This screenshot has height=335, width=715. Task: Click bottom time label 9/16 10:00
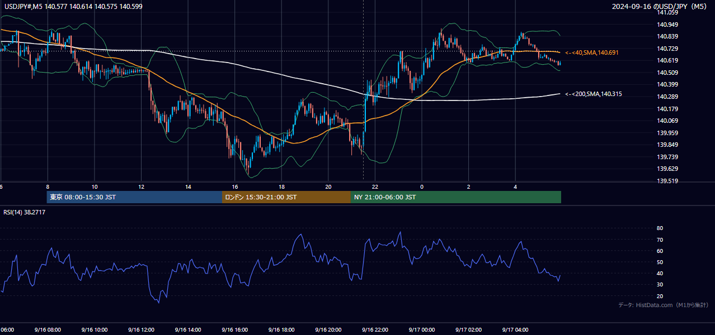click(94, 329)
